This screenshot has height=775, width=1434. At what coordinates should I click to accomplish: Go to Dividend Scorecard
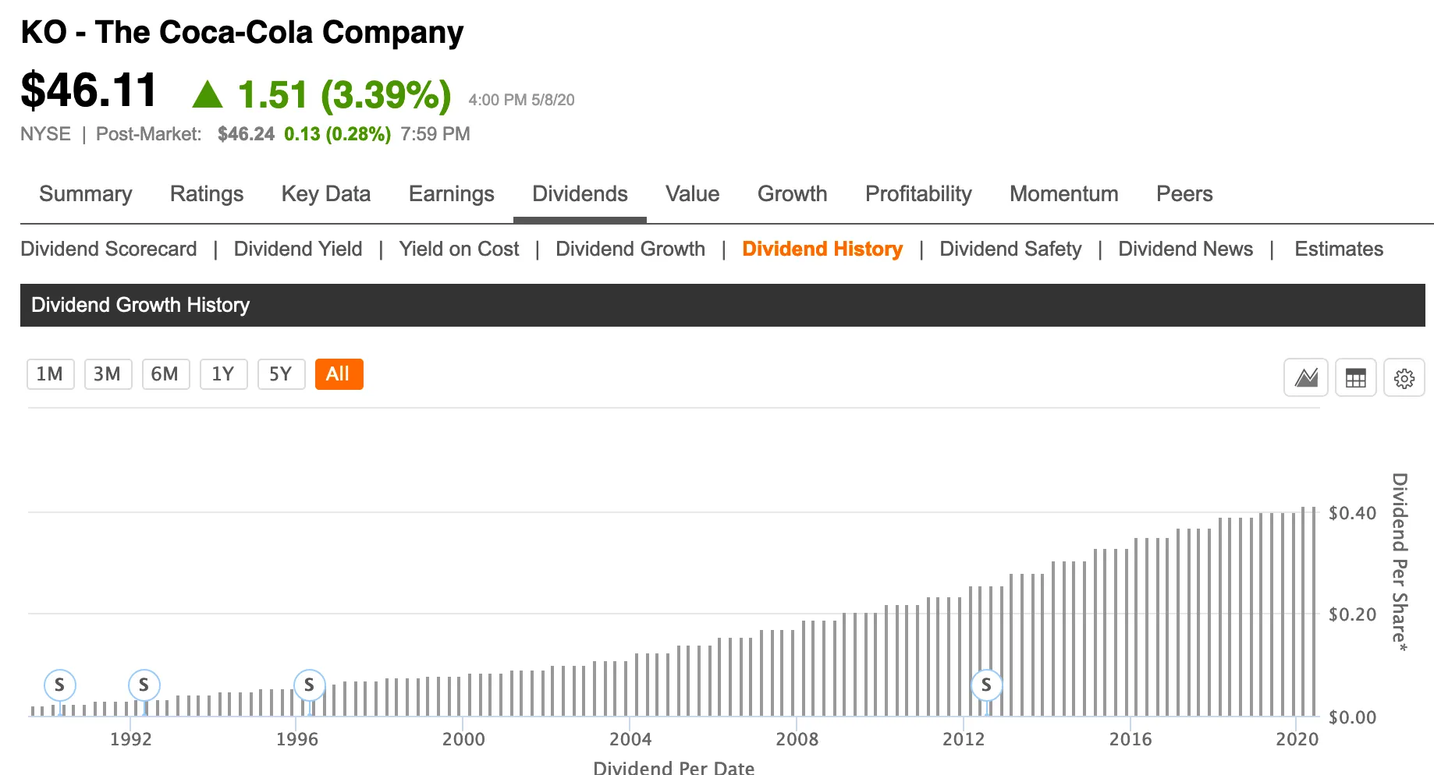[x=108, y=249]
